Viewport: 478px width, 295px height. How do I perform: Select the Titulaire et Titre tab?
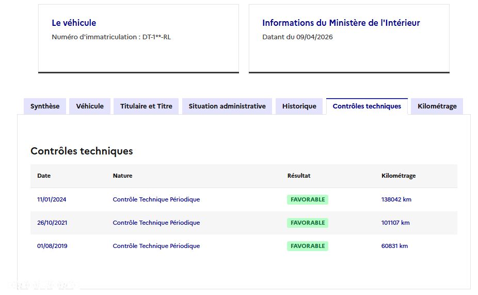(146, 106)
